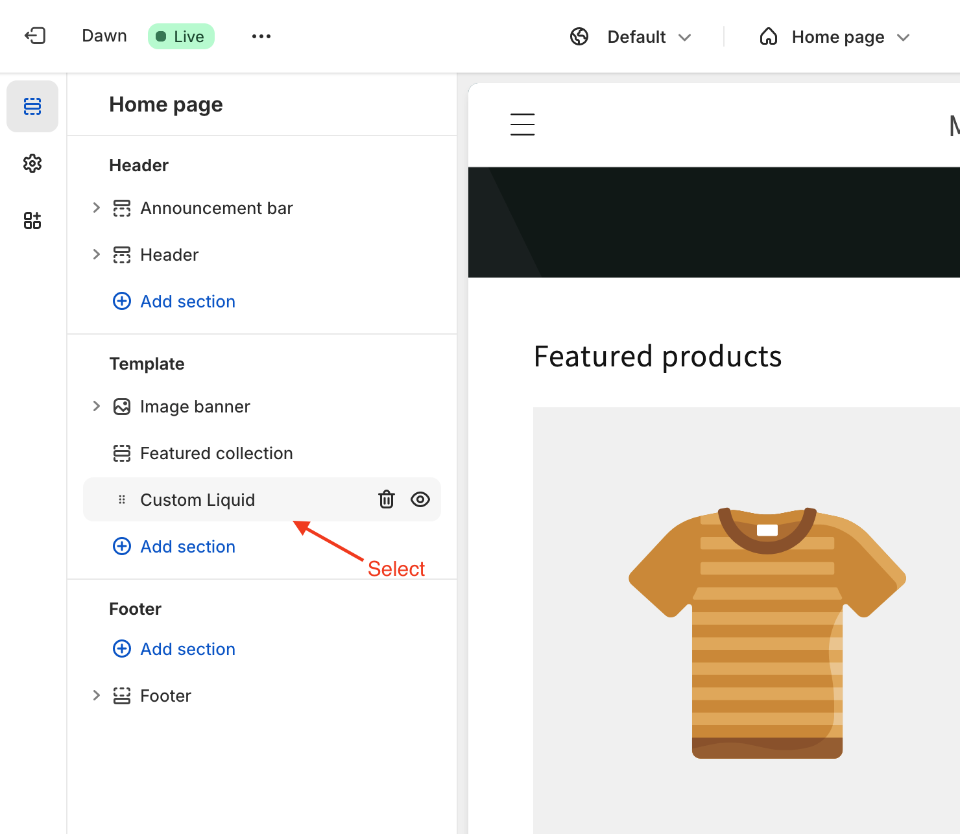
Task: Open the Home page template dropdown
Action: pyautogui.click(x=835, y=36)
